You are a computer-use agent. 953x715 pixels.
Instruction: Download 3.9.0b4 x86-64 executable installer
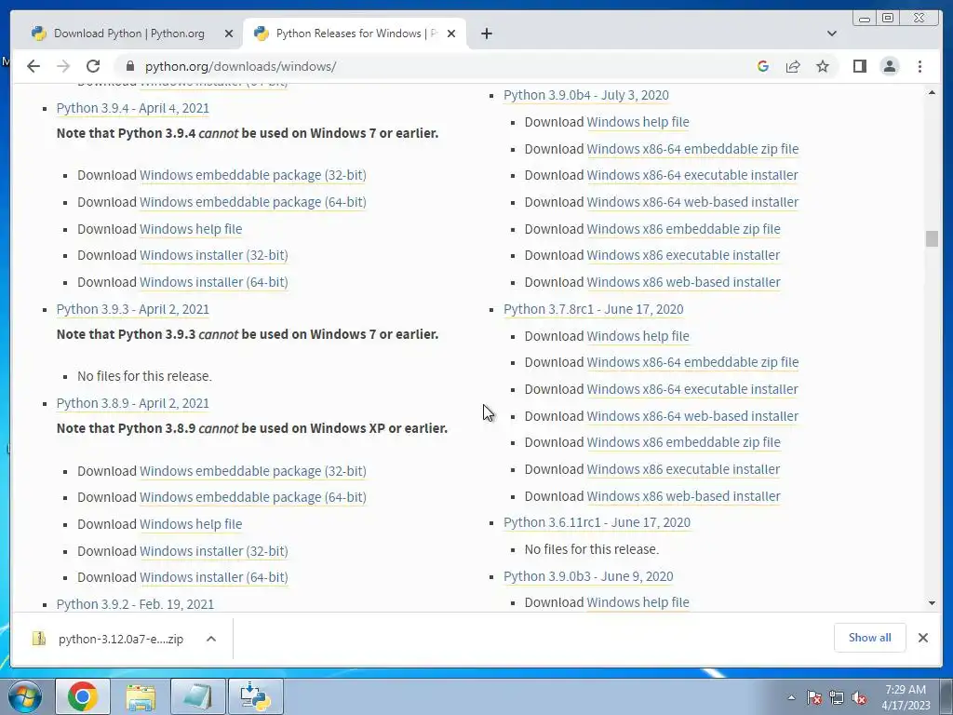click(692, 175)
